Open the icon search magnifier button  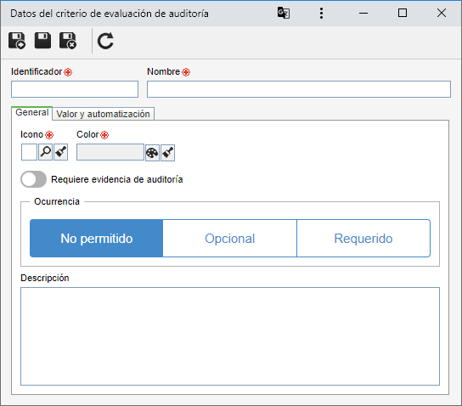[x=45, y=152]
